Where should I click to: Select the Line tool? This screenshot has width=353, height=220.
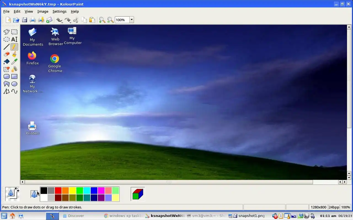click(7, 47)
